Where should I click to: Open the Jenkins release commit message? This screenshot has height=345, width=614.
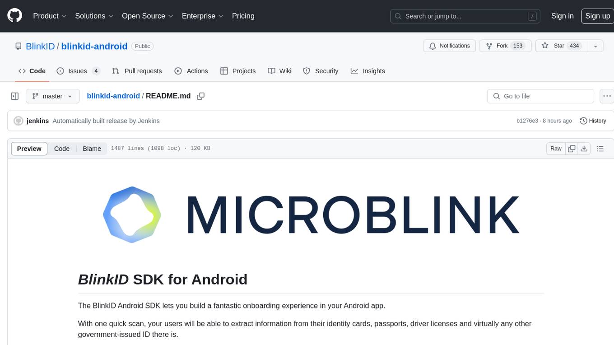(x=106, y=121)
